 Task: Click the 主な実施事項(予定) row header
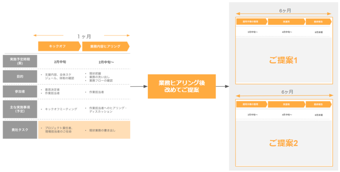(20, 109)
